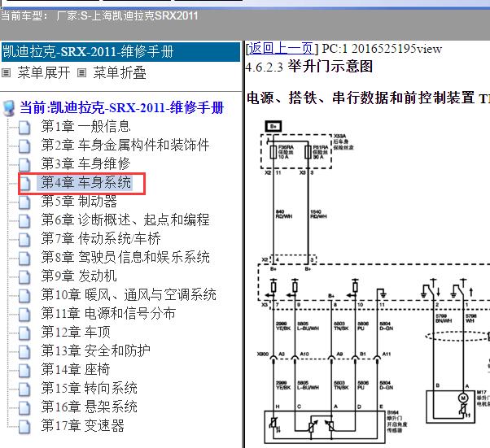Click the page icon beside 第15章
This screenshot has width=490, height=448.
pos(24,389)
